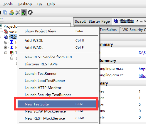The width and height of the screenshot is (146, 124).
Task: Expand the first interface tree node
Action: [x=6, y=42]
